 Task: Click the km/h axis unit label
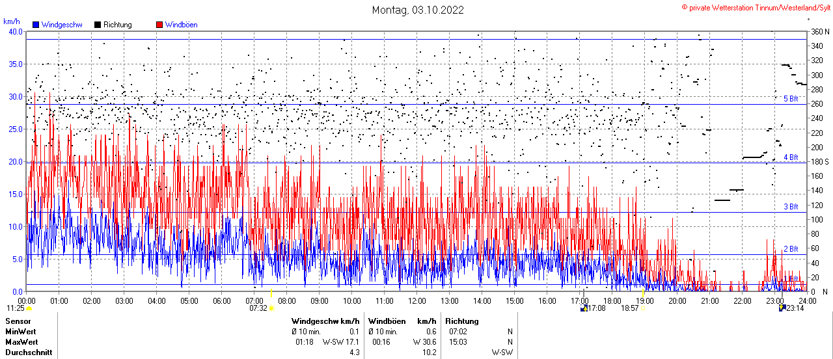pos(12,22)
